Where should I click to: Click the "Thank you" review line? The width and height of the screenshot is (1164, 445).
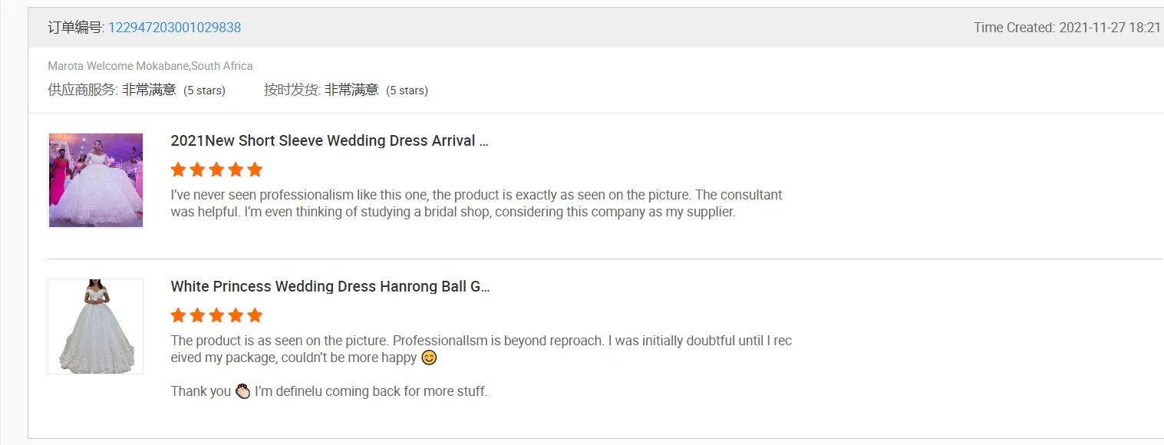tap(200, 391)
